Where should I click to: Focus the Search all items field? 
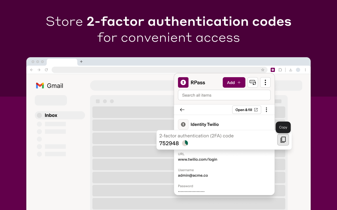coord(224,95)
